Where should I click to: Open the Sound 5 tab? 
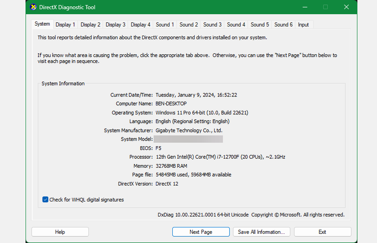(260, 25)
